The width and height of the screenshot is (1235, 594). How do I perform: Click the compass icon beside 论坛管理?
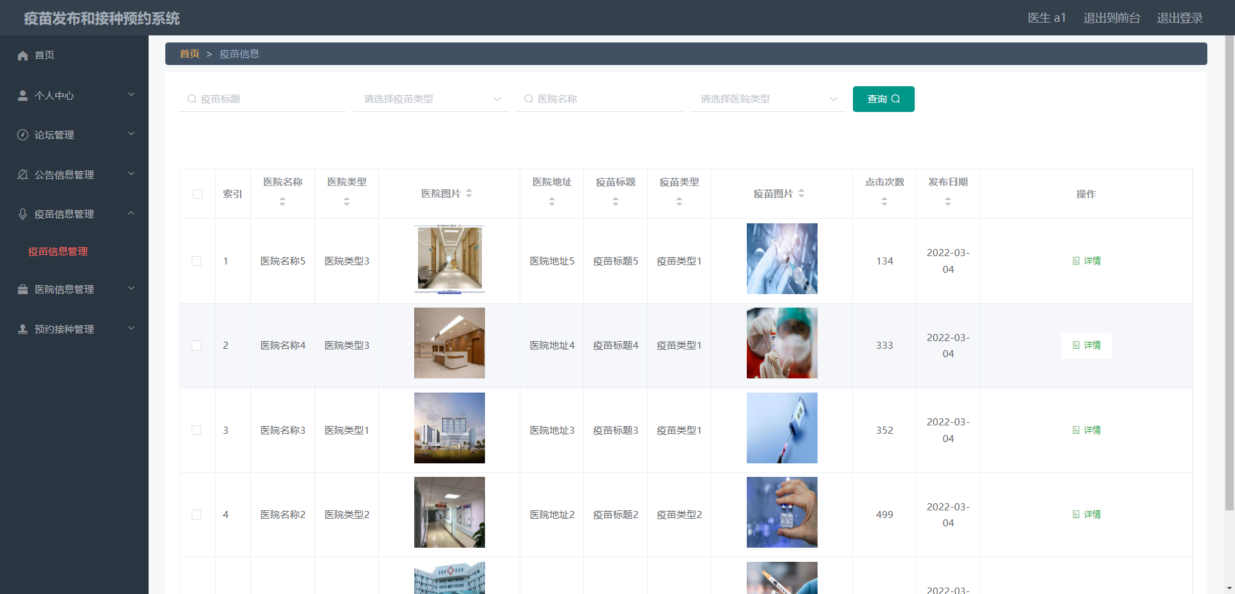(23, 135)
